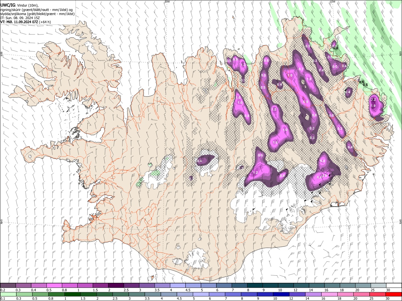402x301 pixels.
Task: Click the lower legend swatch between 0.5 and 0.8
Action: (40, 294)
